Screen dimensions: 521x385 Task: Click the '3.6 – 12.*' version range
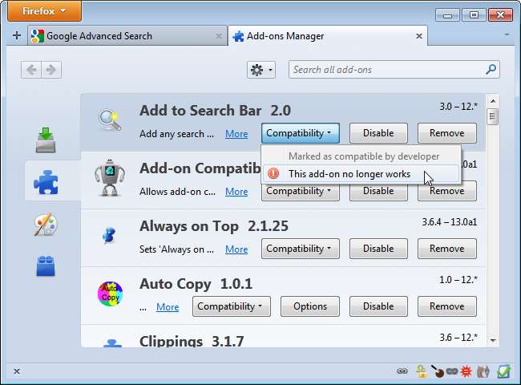458,338
